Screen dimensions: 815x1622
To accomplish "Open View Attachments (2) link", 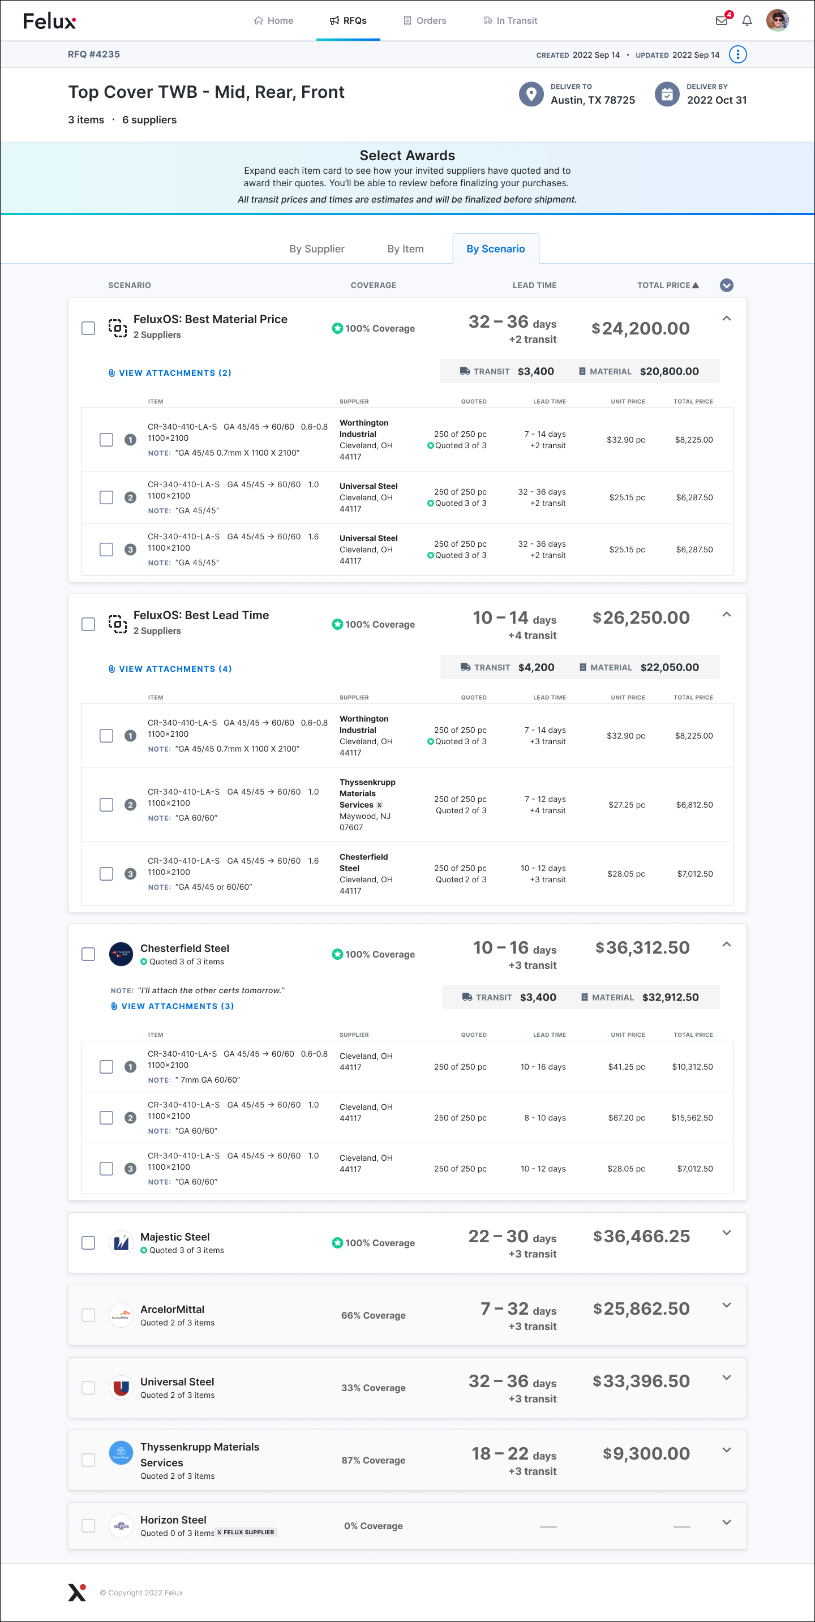I will click(170, 373).
